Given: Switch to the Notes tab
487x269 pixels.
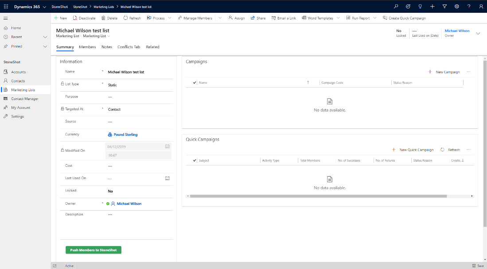Looking at the screenshot, I should tap(107, 47).
